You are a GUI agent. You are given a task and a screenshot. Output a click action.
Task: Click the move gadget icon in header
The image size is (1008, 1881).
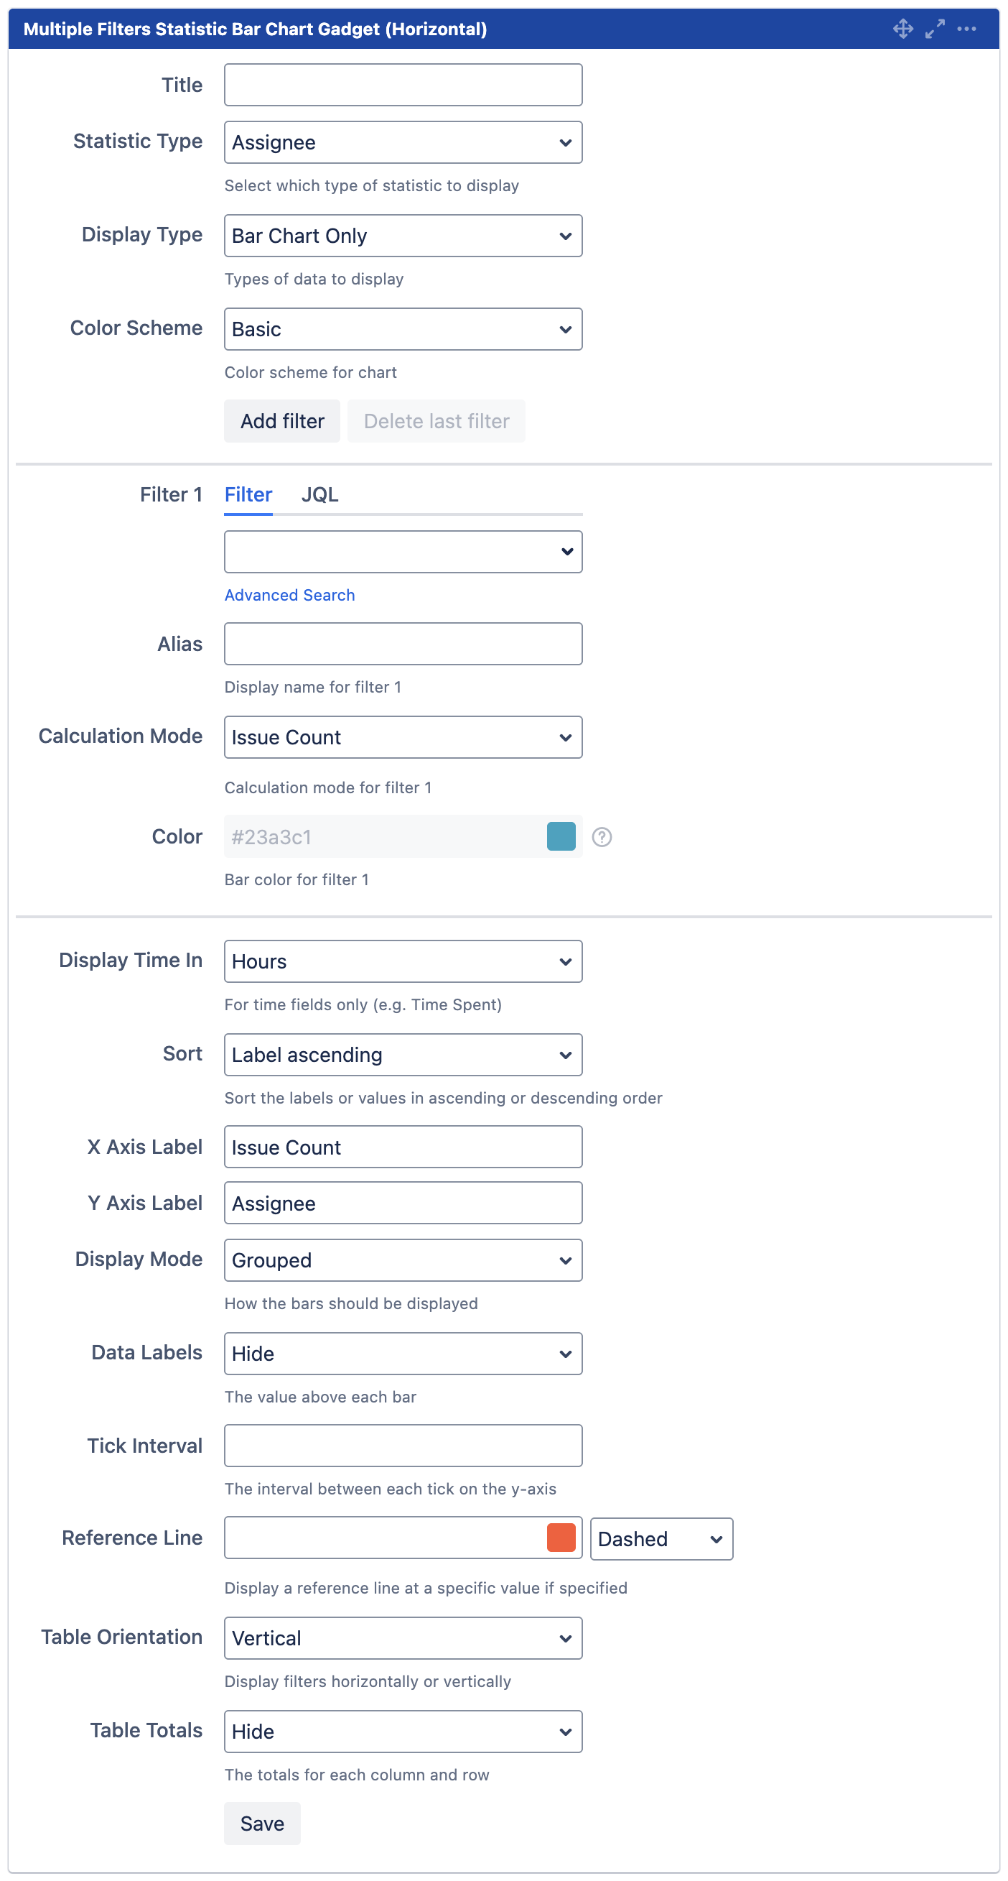(903, 29)
